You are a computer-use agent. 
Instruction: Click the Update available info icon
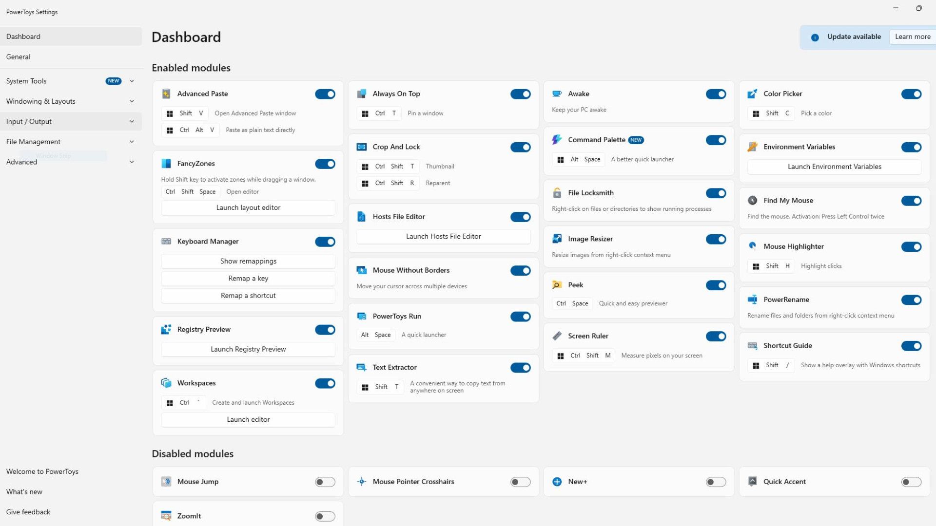815,37
